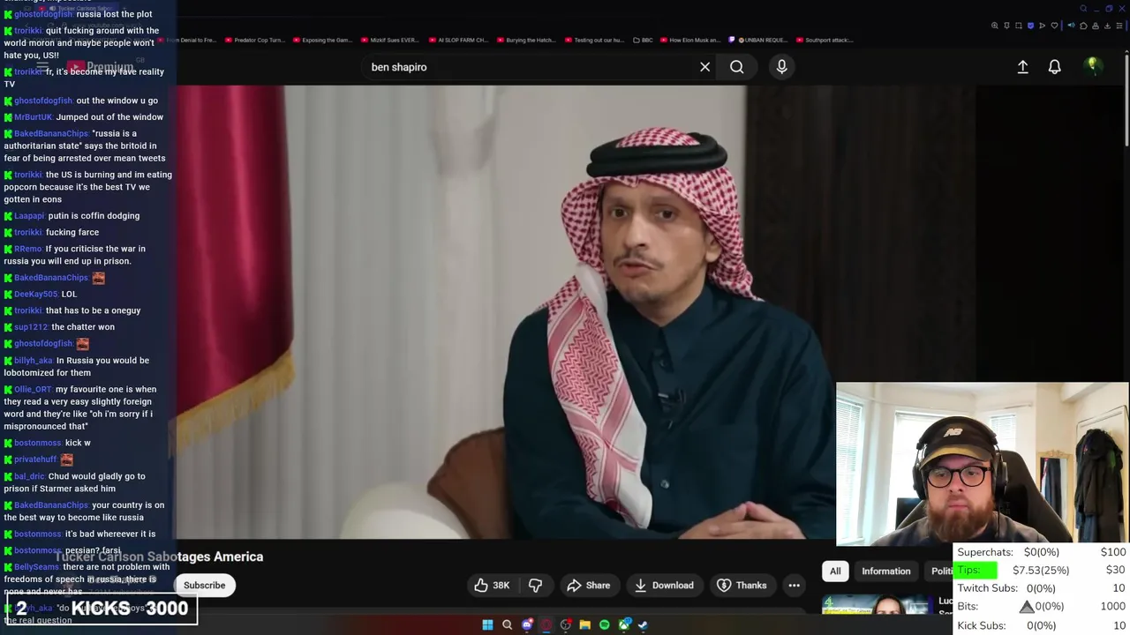Dislike the video with thumbs-down
The image size is (1130, 635).
click(x=535, y=585)
